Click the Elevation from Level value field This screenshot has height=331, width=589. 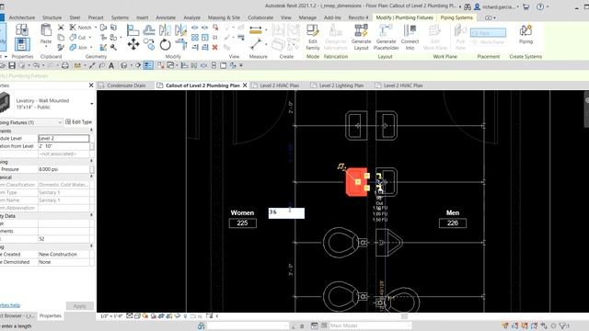pos(64,146)
